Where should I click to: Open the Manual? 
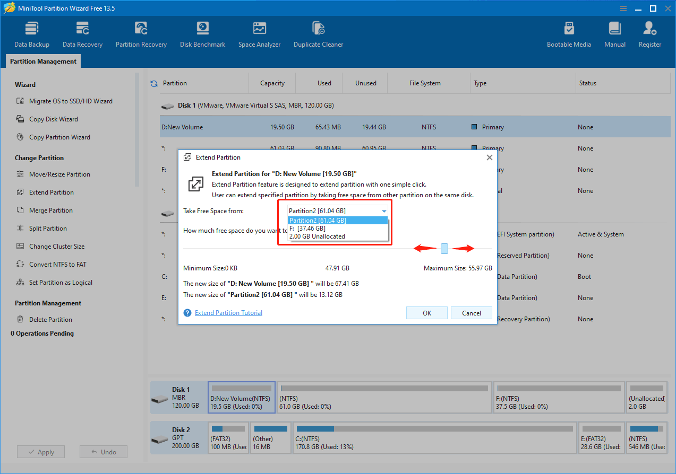coord(614,34)
